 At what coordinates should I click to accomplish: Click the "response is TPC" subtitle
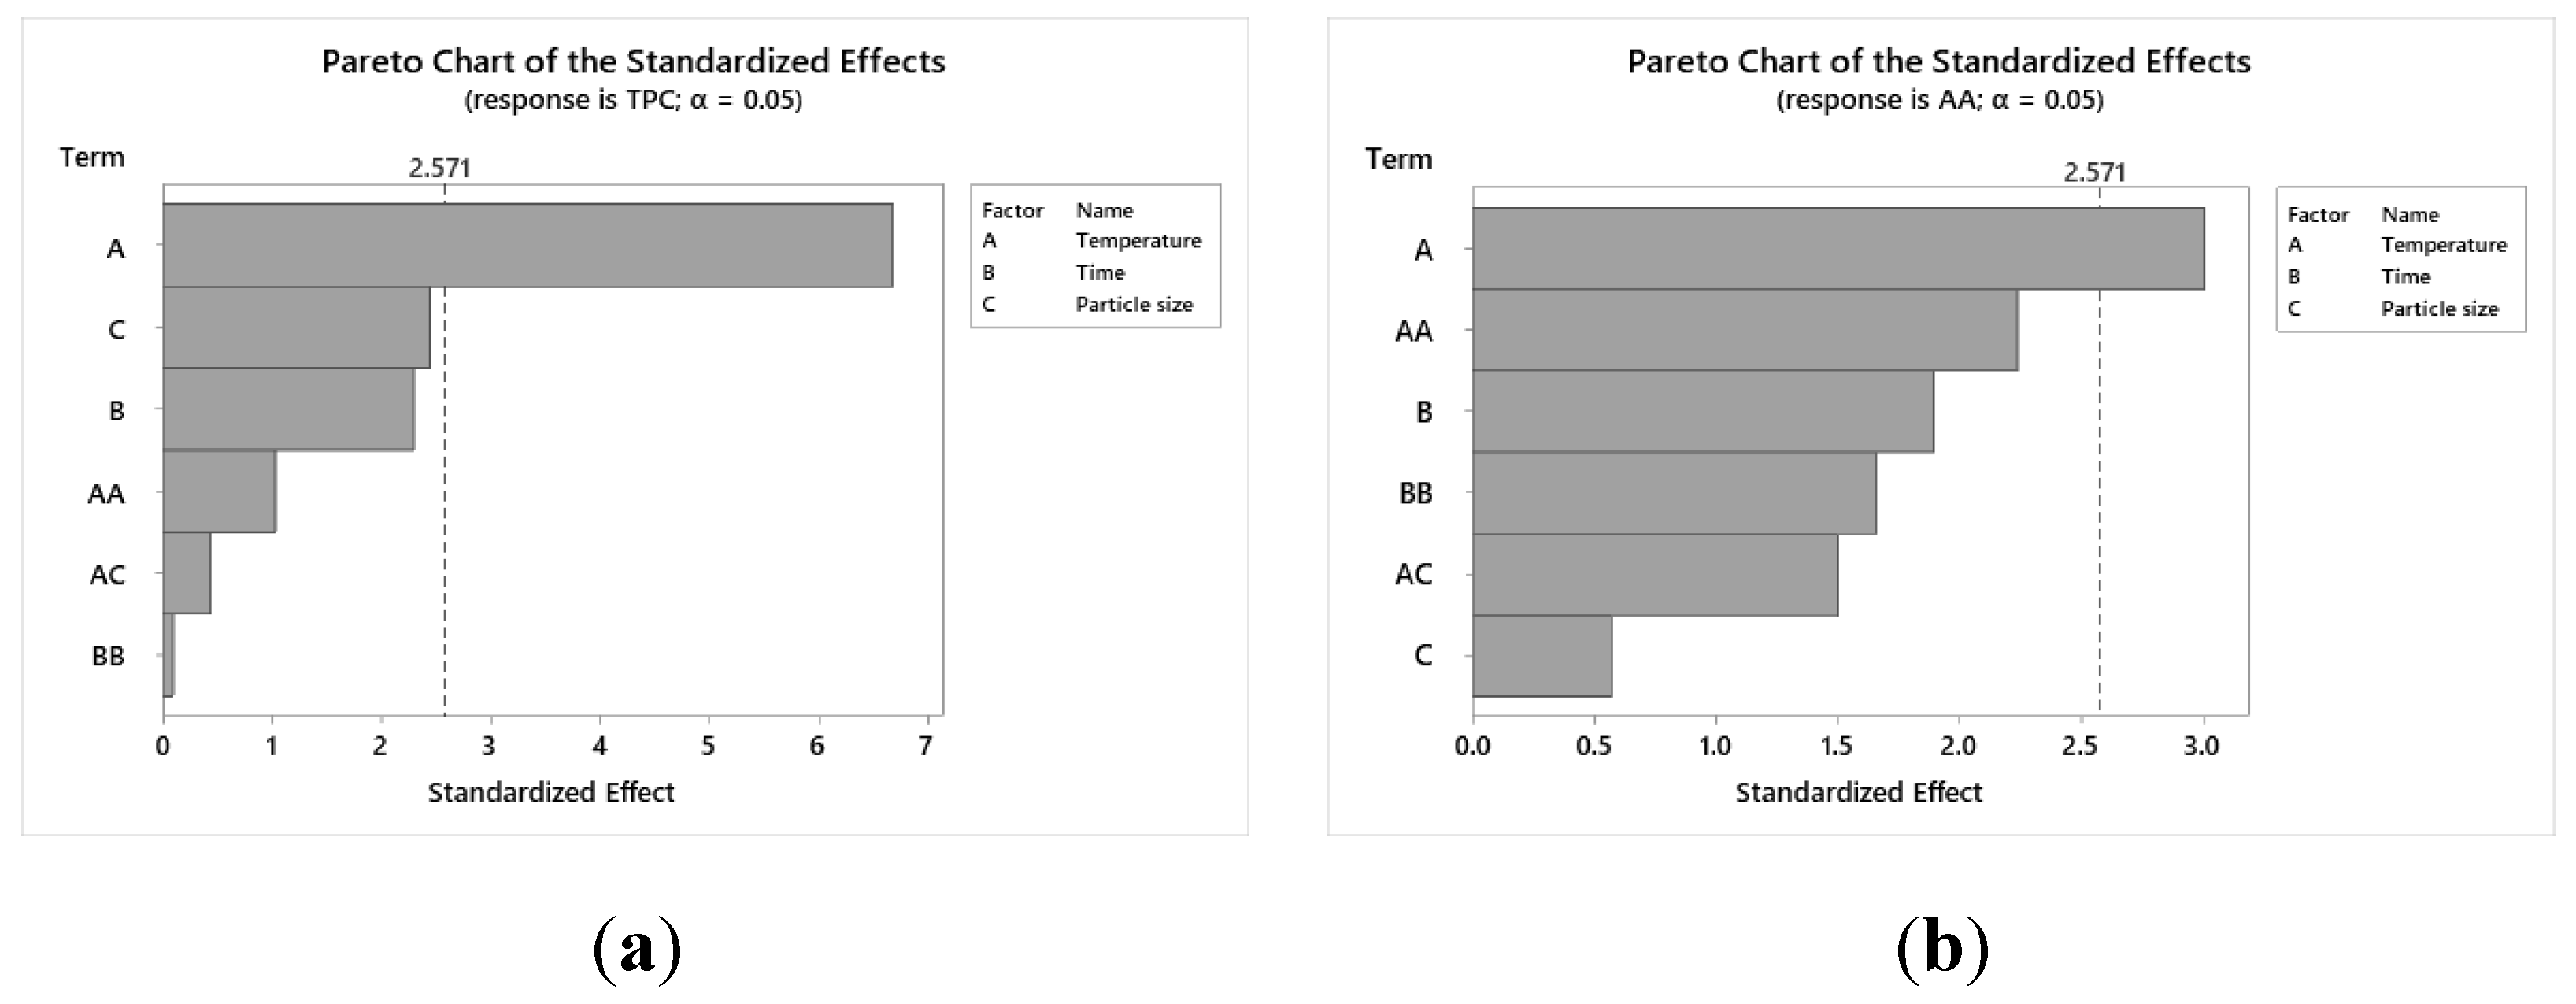[633, 101]
